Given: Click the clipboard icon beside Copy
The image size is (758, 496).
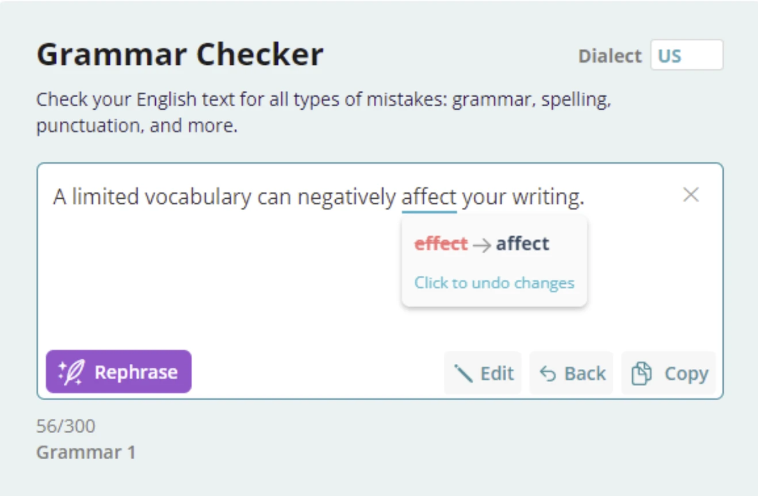Looking at the screenshot, I should pyautogui.click(x=642, y=373).
